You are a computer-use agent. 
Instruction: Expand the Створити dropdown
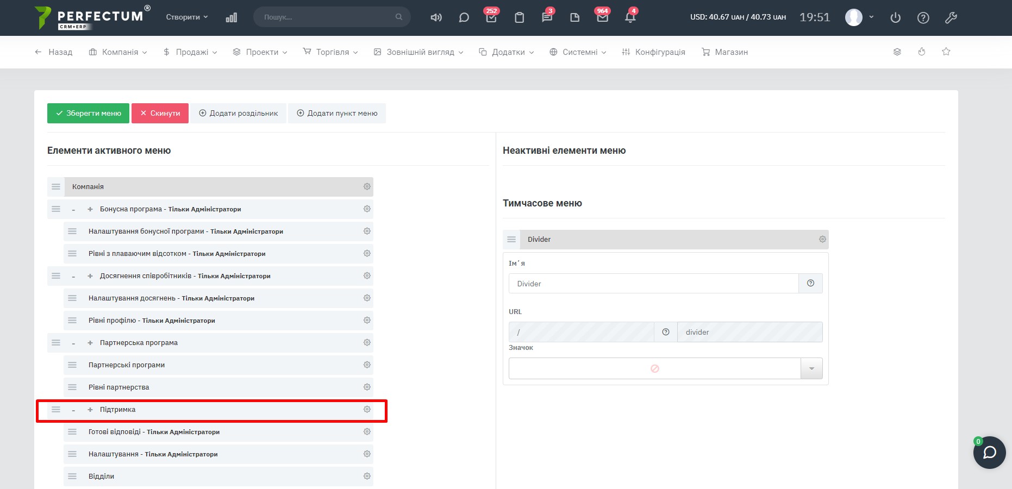[x=187, y=17]
